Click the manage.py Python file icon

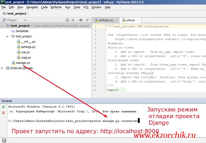(x=13, y=63)
